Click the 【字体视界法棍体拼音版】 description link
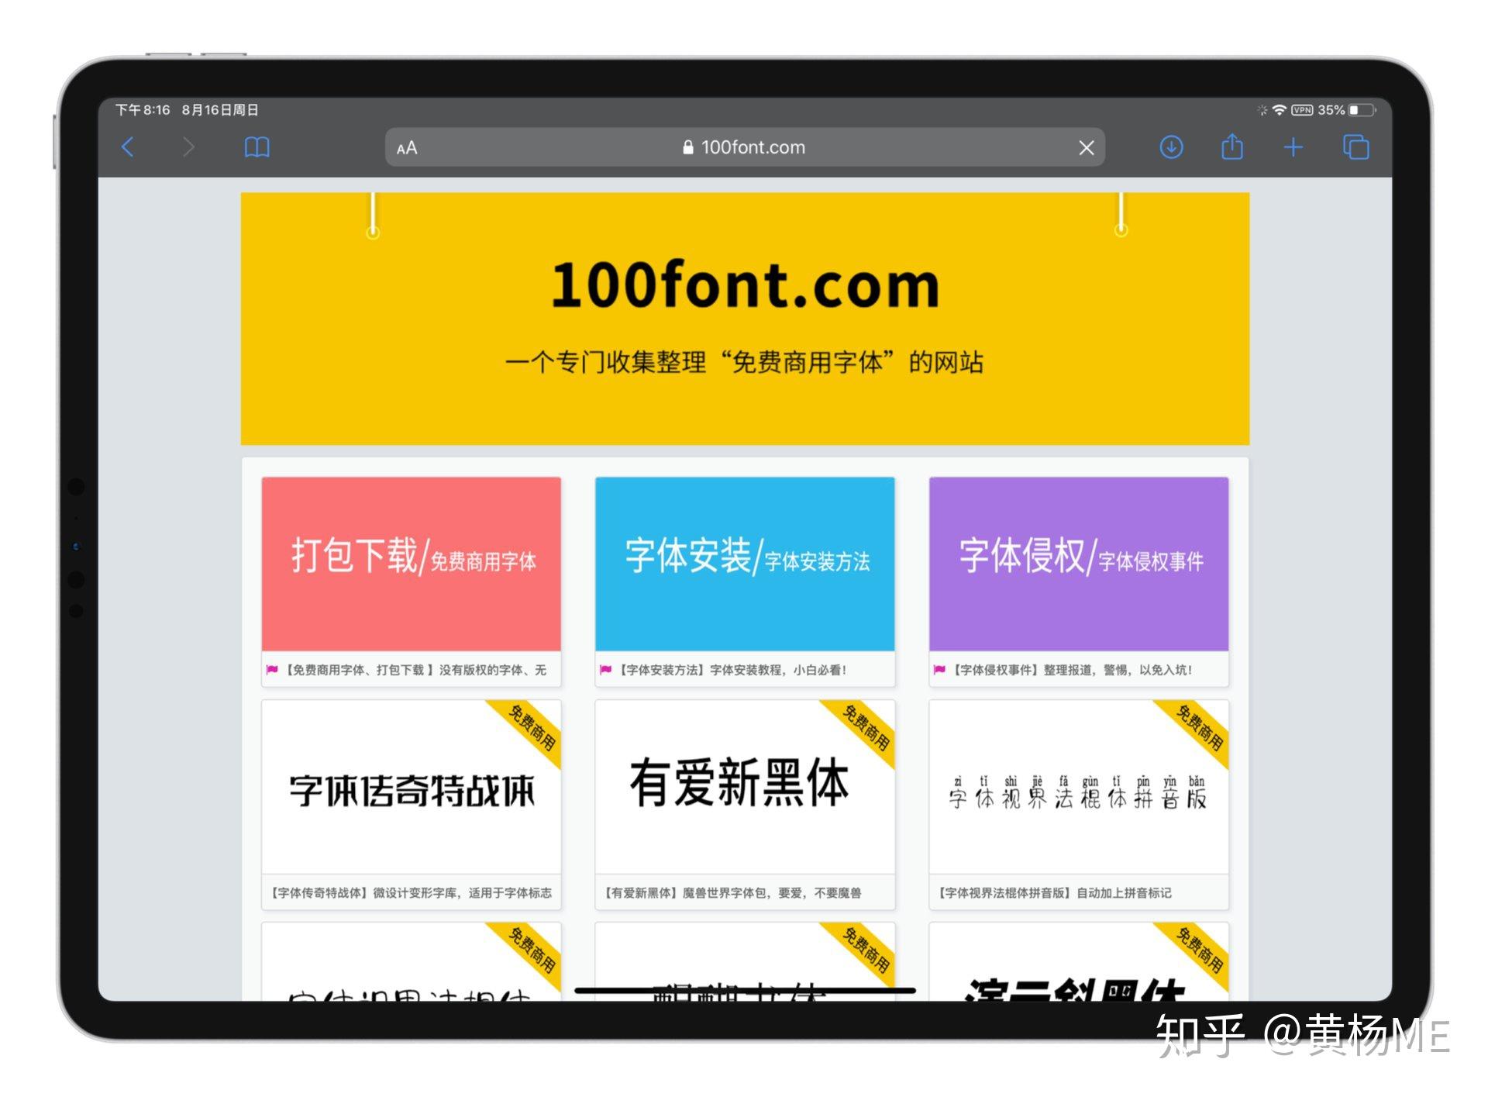 tap(1054, 893)
